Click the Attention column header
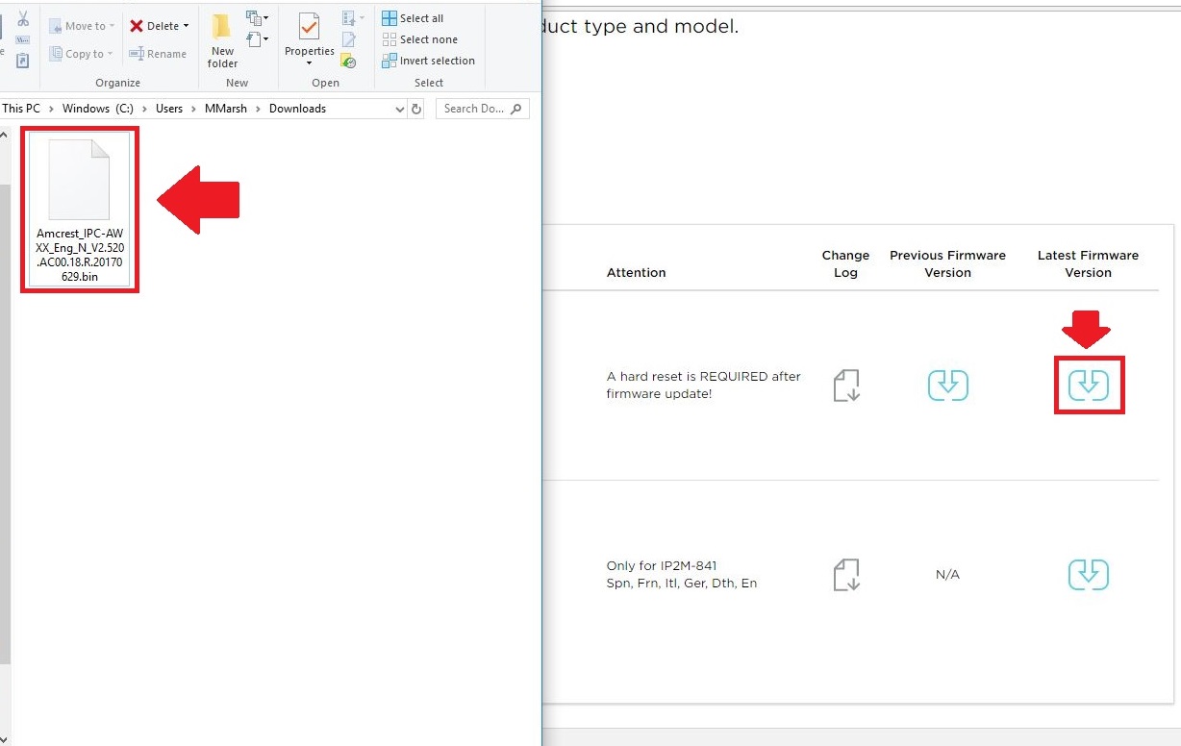This screenshot has width=1181, height=746. [636, 272]
